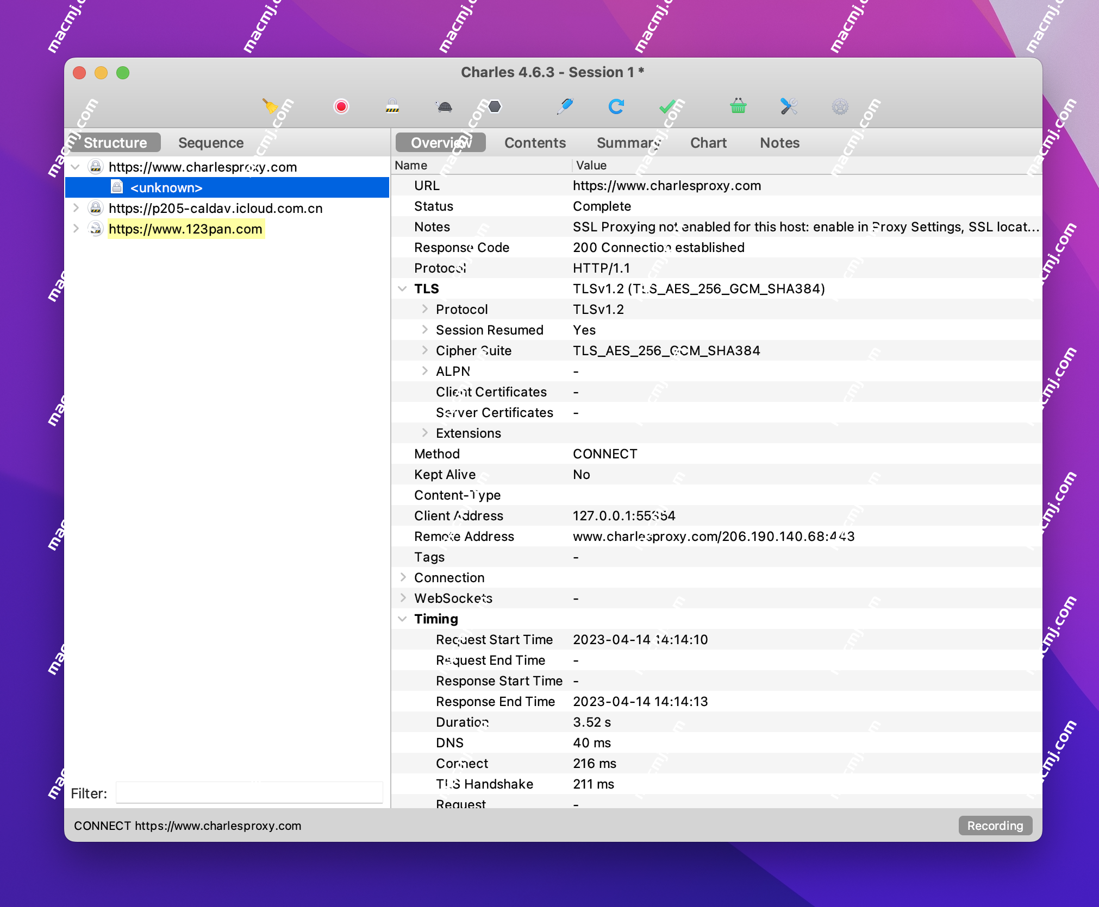Click the tools/advanced settings icon
The image size is (1099, 907).
pos(788,106)
